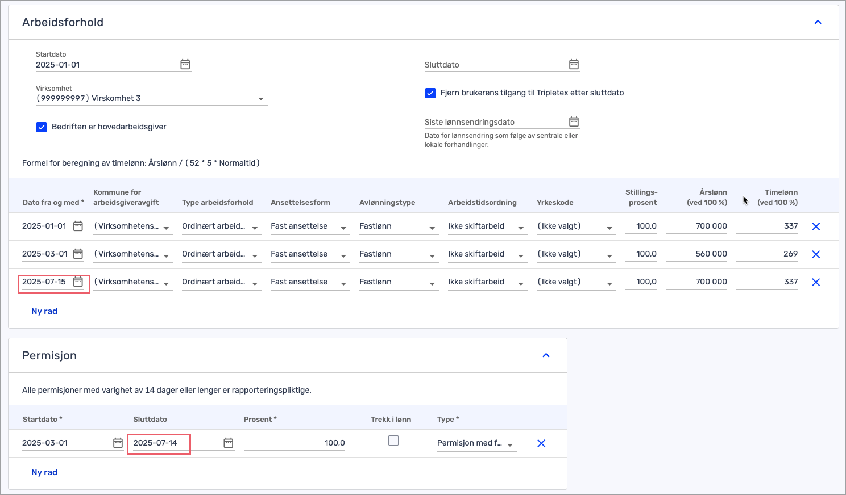Open Arbeidstidsordning dropdown in 2025-03-01 row

488,254
